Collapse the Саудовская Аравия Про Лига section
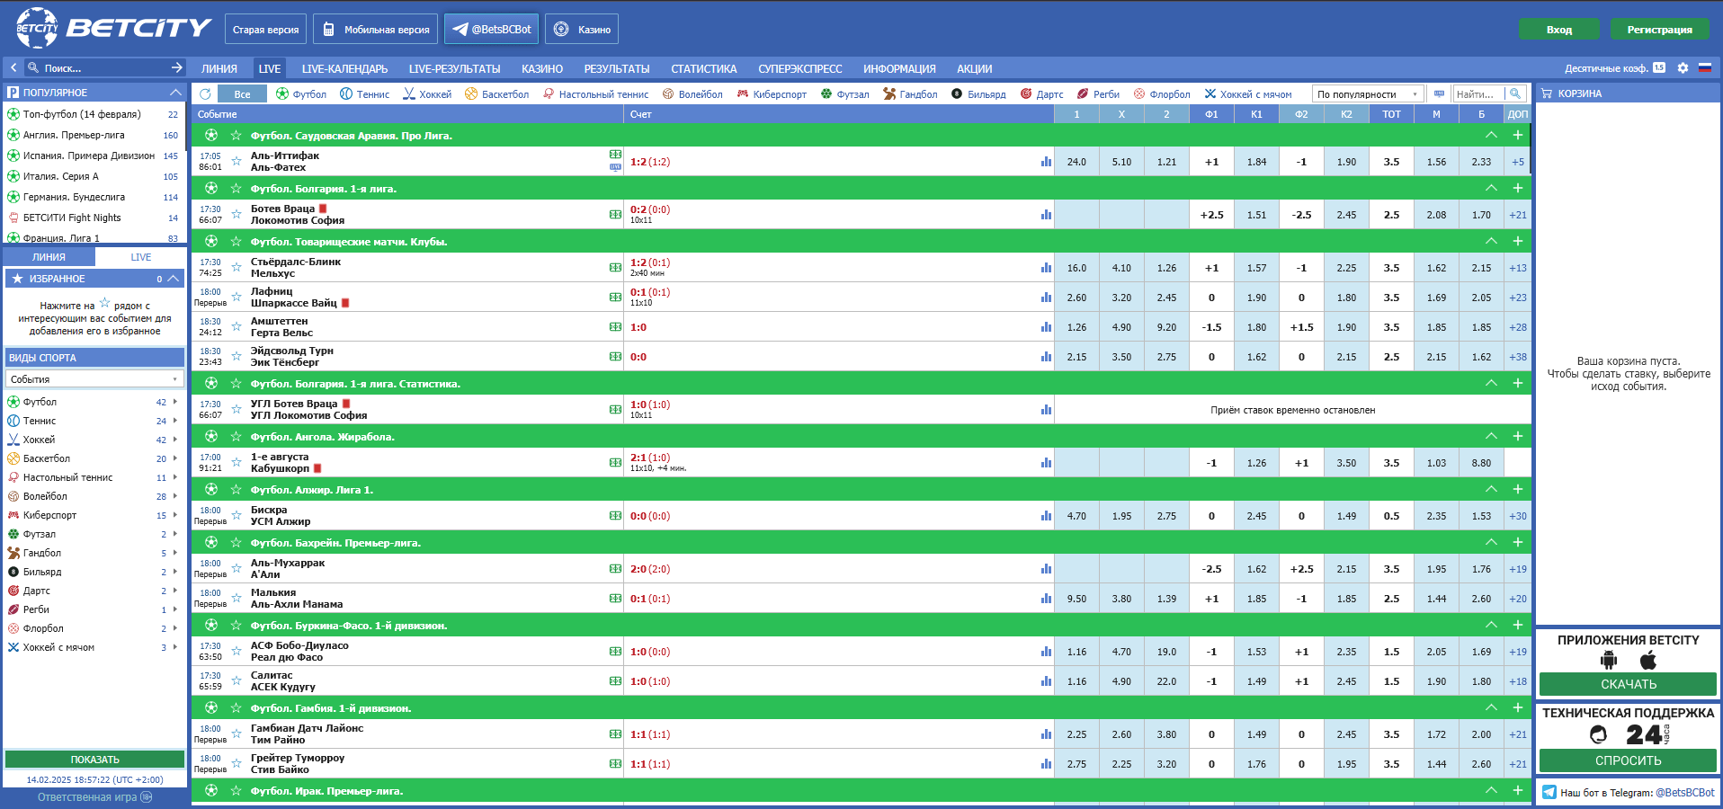Screen dimensions: 1723x809 tap(1491, 136)
